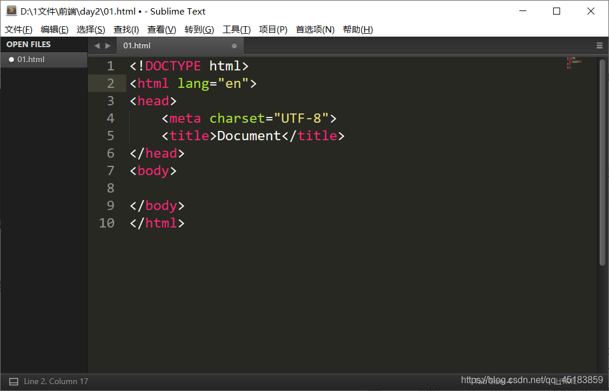Image resolution: width=609 pixels, height=391 pixels.
Task: Open the 文件(F) menu
Action: pos(18,30)
